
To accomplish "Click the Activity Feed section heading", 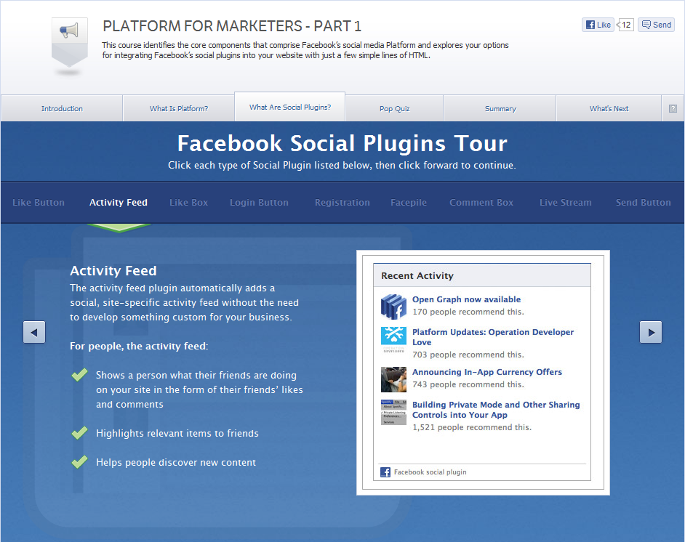I will 113,270.
